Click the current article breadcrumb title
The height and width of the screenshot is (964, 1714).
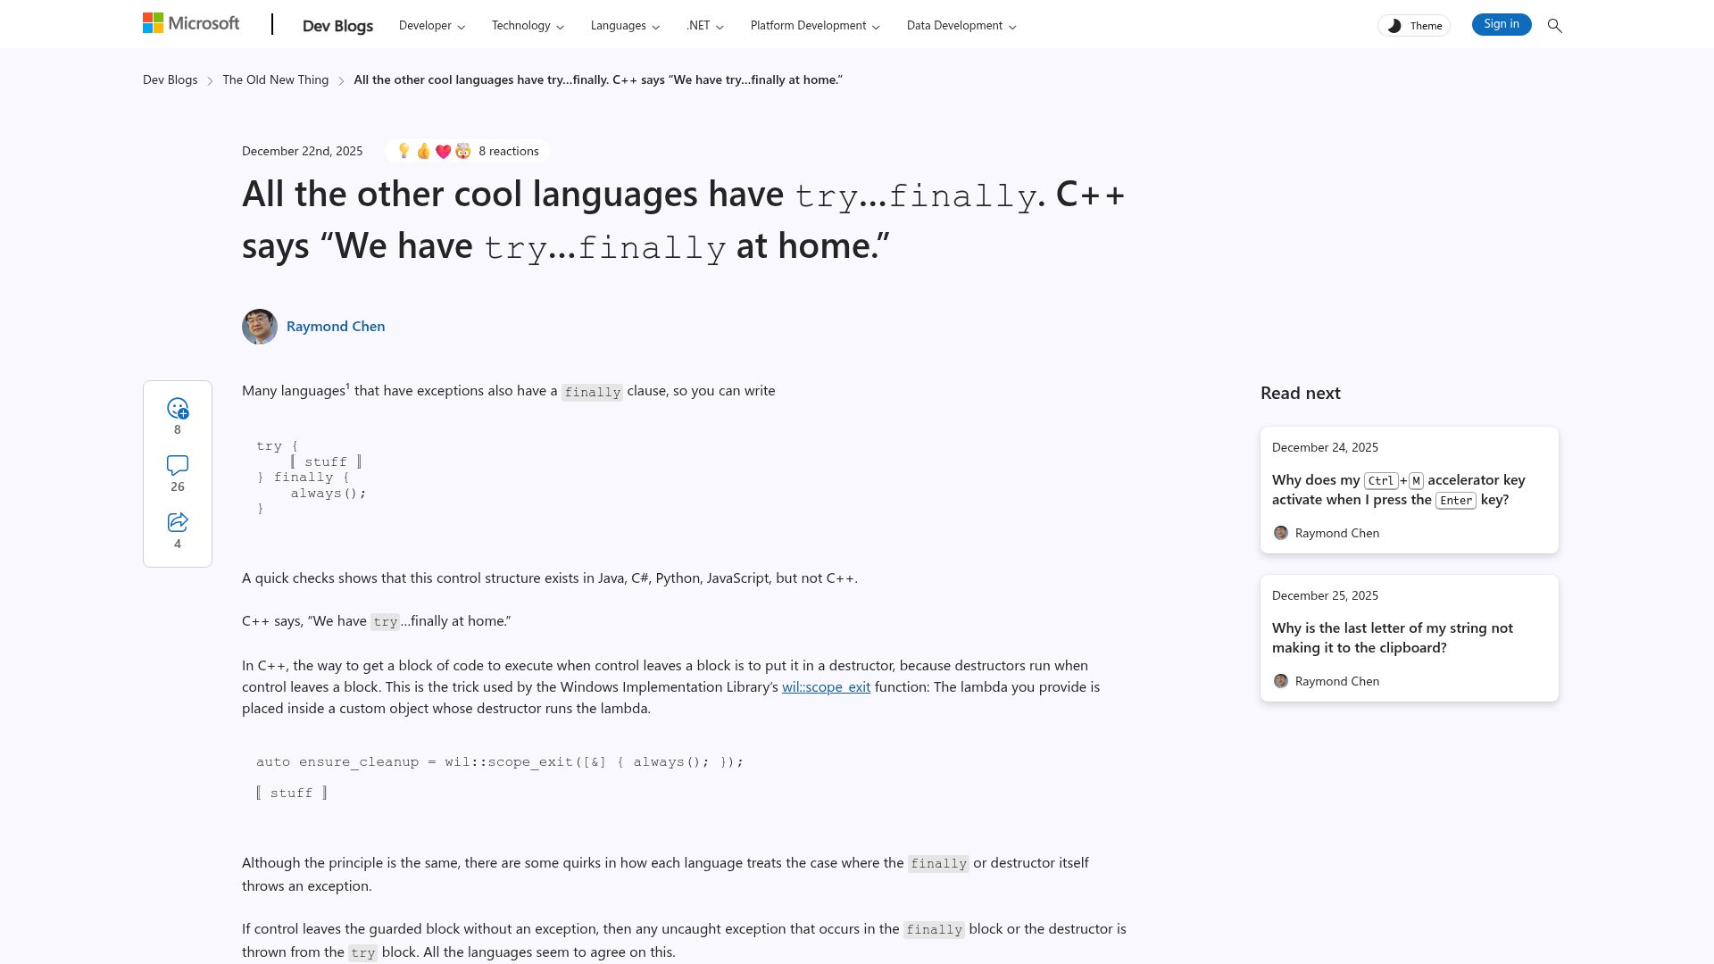[x=598, y=79]
